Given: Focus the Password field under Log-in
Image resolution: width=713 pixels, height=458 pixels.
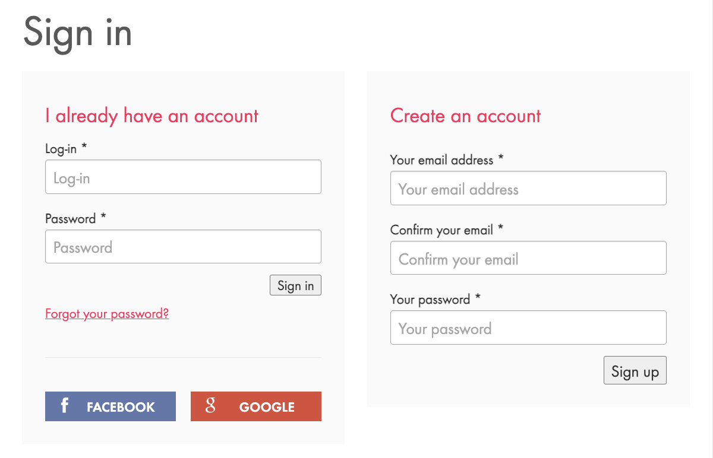Looking at the screenshot, I should 183,247.
